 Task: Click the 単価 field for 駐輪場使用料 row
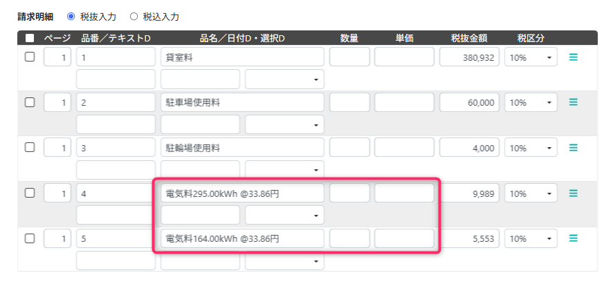pos(404,148)
